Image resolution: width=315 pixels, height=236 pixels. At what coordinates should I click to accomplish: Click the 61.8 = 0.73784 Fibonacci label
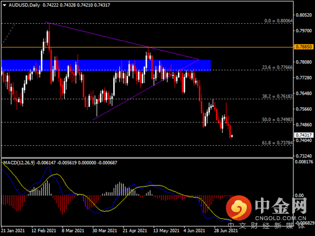(x=277, y=143)
